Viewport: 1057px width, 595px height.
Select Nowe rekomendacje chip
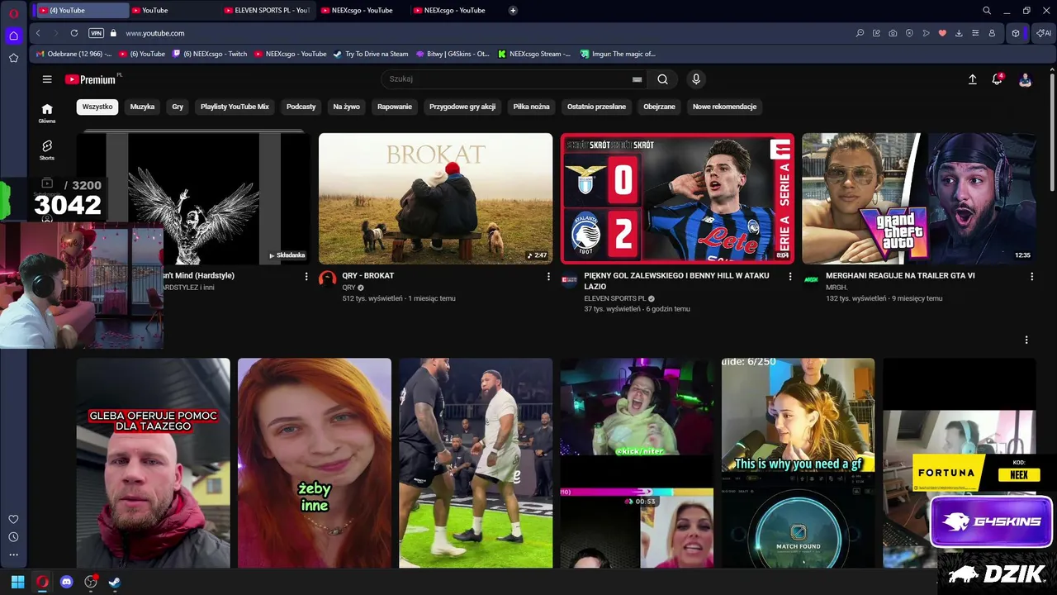tap(724, 107)
